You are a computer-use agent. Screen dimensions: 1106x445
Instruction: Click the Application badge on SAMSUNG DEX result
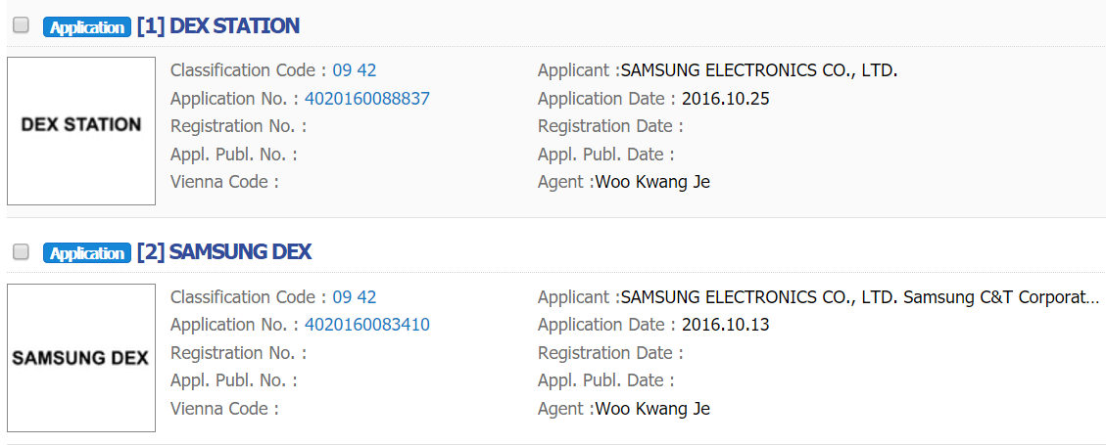click(87, 253)
